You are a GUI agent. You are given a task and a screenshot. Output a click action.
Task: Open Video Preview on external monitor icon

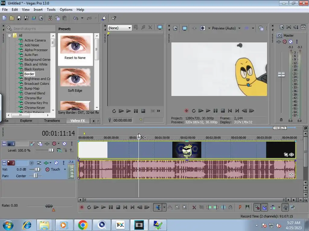pyautogui.click(x=184, y=28)
